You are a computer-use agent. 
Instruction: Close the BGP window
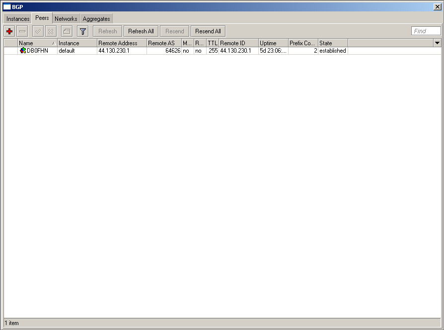coord(437,6)
